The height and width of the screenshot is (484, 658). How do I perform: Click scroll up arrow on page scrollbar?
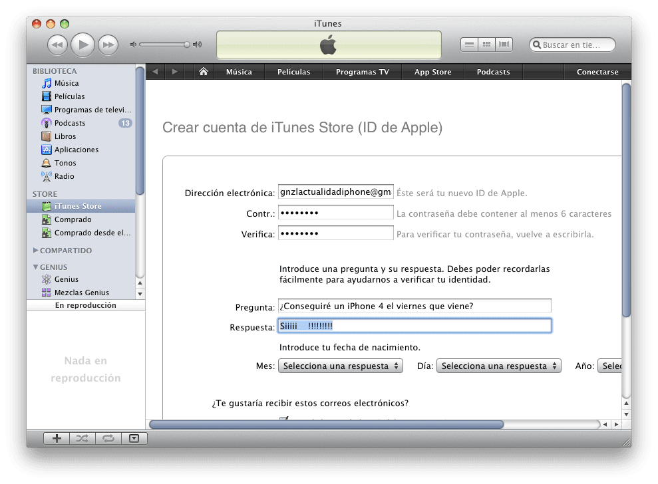pos(627,404)
